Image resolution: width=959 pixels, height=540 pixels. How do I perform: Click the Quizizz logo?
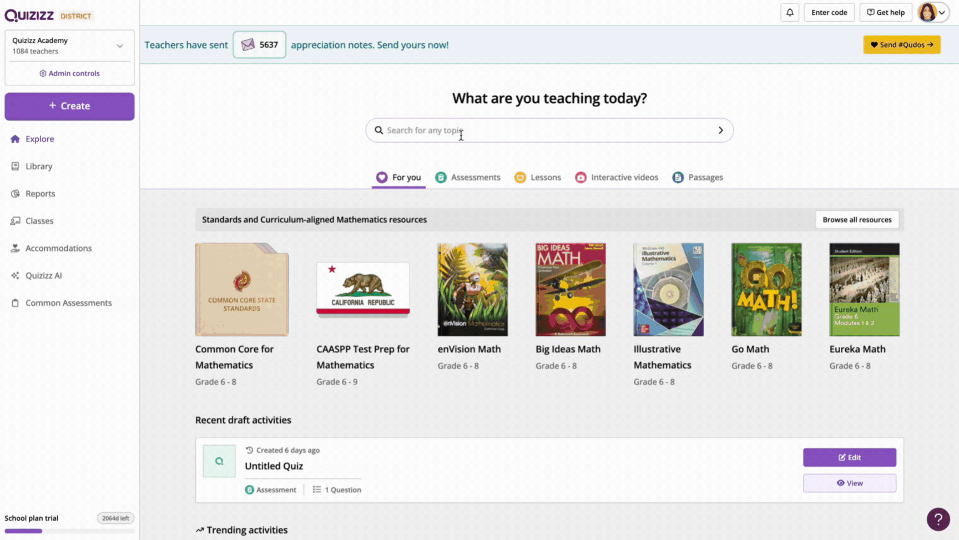click(29, 16)
